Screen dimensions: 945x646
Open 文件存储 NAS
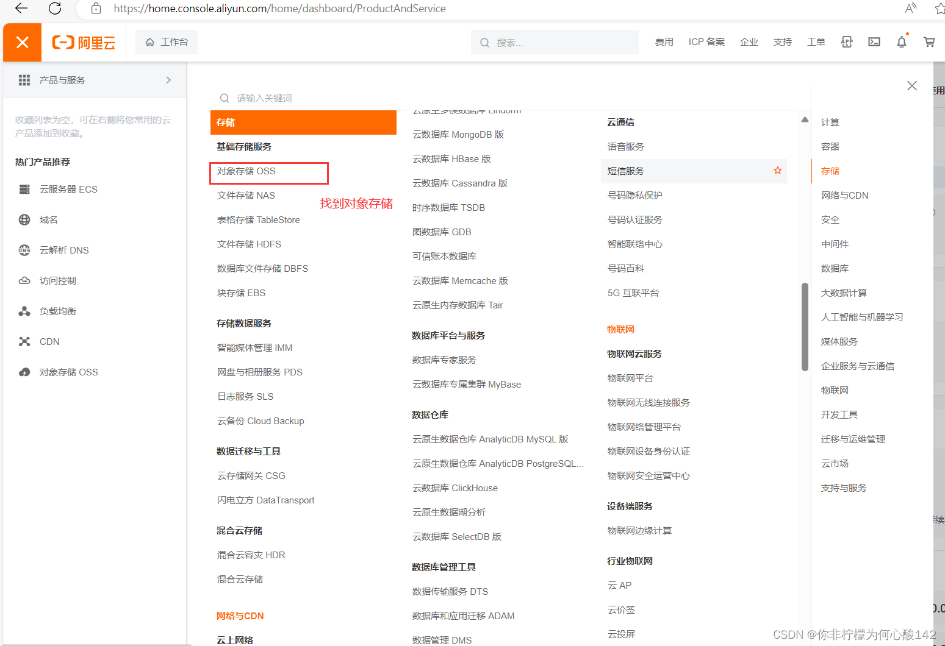coord(246,196)
